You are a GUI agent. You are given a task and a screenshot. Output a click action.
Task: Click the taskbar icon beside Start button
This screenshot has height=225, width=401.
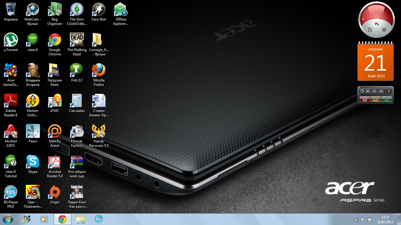point(26,219)
